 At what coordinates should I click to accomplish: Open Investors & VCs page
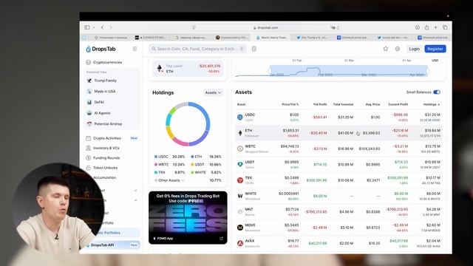click(x=106, y=148)
